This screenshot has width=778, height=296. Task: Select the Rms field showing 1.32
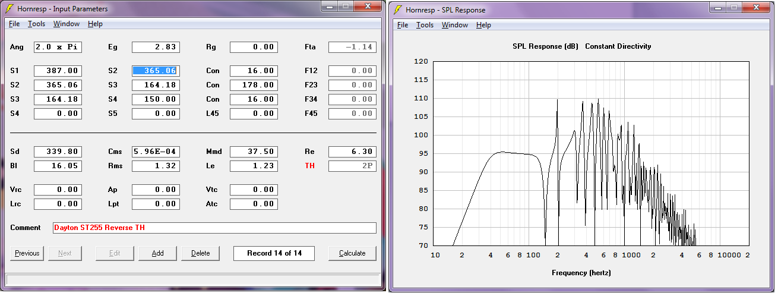point(156,166)
